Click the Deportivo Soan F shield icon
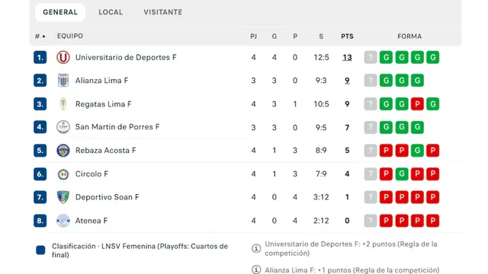Screen dimensions: 488x274 coord(63,197)
